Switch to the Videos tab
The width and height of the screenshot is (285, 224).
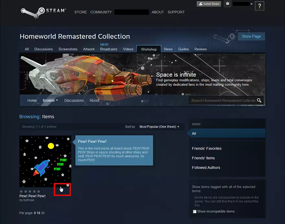coord(128,49)
